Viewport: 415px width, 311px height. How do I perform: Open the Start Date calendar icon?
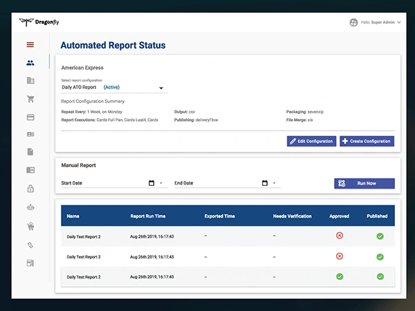click(x=151, y=183)
